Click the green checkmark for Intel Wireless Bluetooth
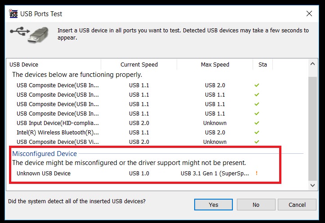 click(257, 132)
